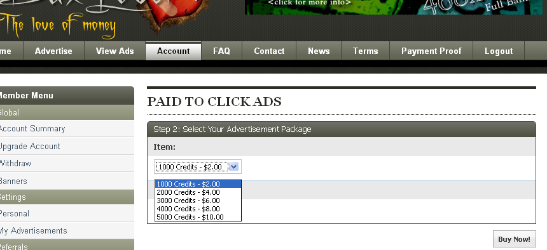Choose 1000 Credits - $2.00 option
The image size is (547, 250).
coord(198,184)
